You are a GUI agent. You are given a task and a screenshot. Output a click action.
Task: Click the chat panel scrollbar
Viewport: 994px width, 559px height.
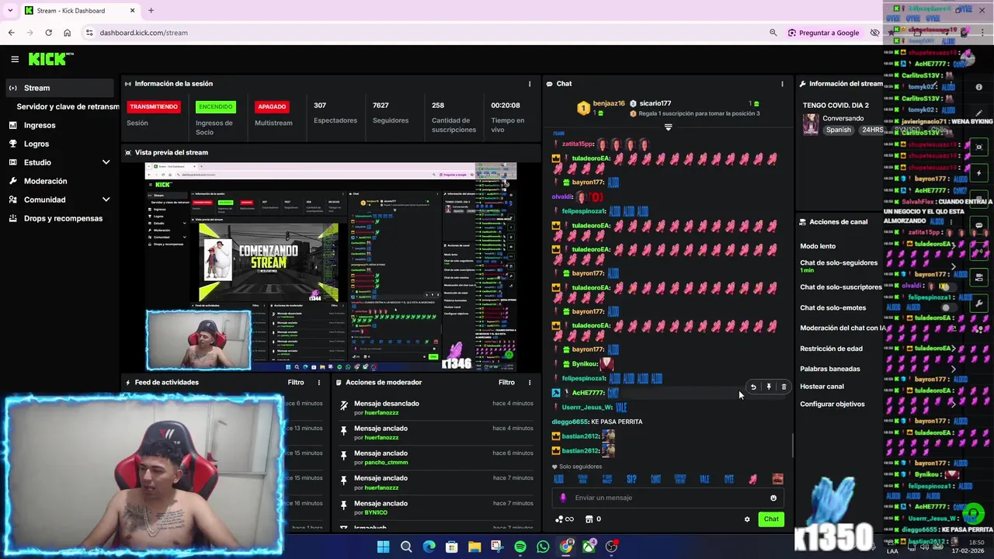(x=793, y=446)
